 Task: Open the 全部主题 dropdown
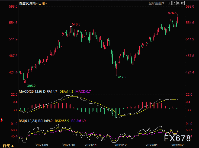(x=157, y=3)
